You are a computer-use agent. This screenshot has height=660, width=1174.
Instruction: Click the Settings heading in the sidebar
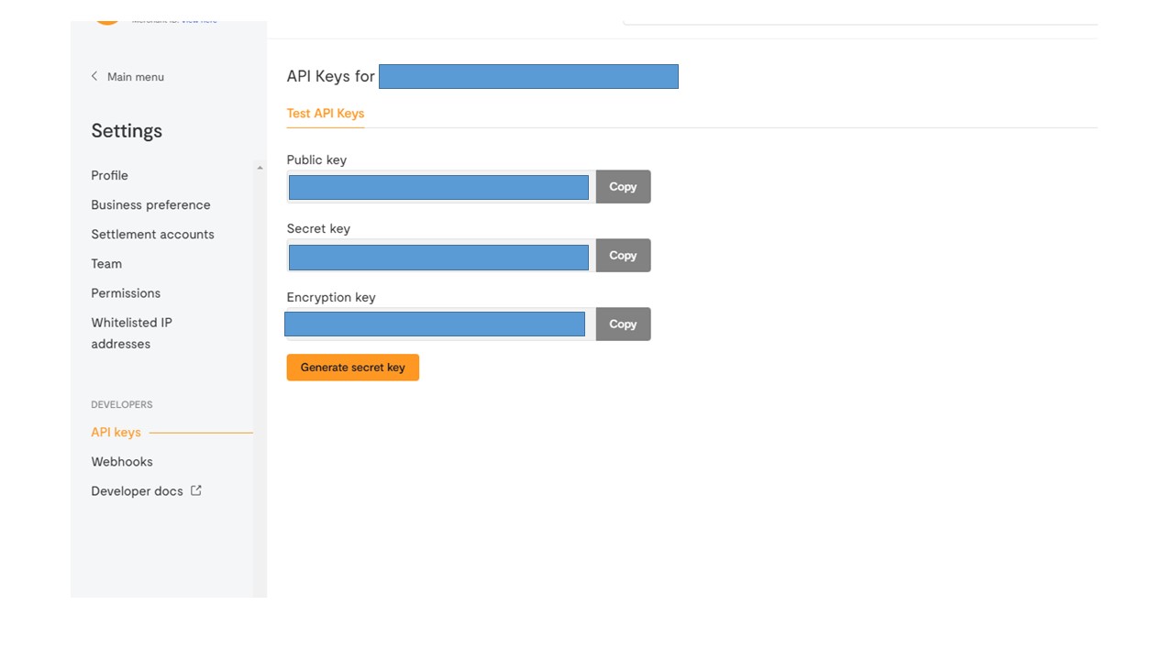click(127, 130)
